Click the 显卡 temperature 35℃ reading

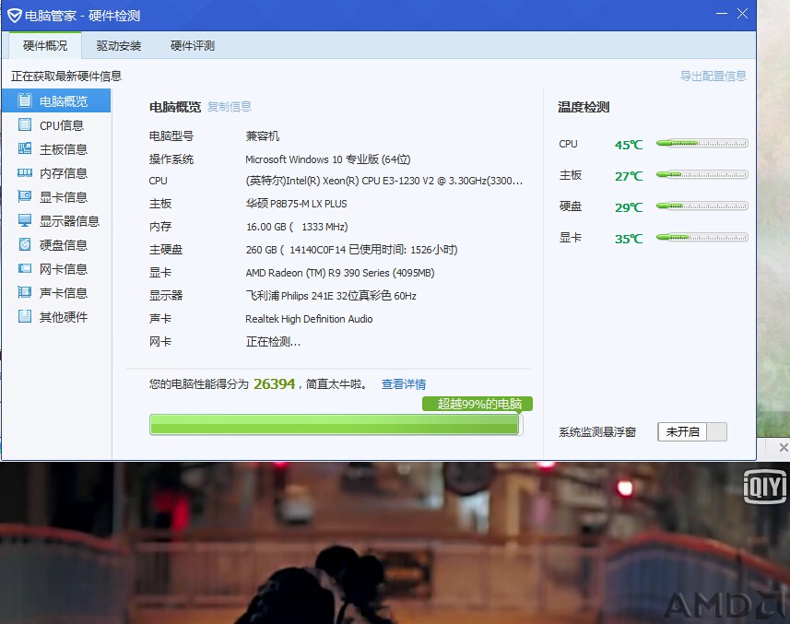click(x=629, y=239)
